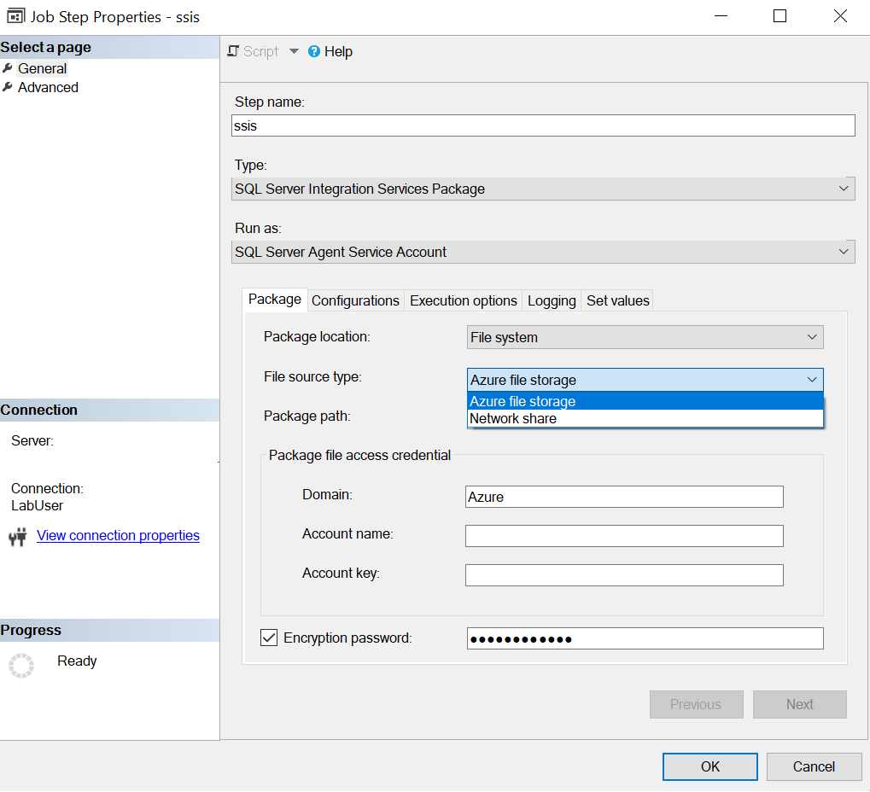Screen dimensions: 870x792
Task: Click inside the Step name input field
Action: tap(543, 125)
